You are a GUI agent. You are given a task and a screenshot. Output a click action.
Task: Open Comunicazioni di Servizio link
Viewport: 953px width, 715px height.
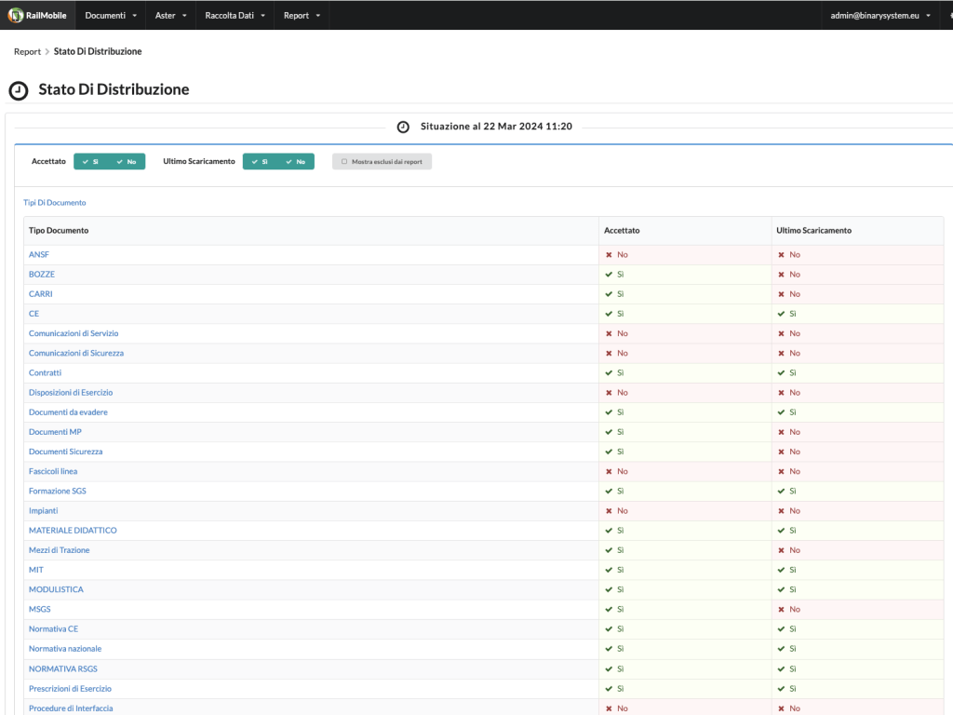click(74, 333)
